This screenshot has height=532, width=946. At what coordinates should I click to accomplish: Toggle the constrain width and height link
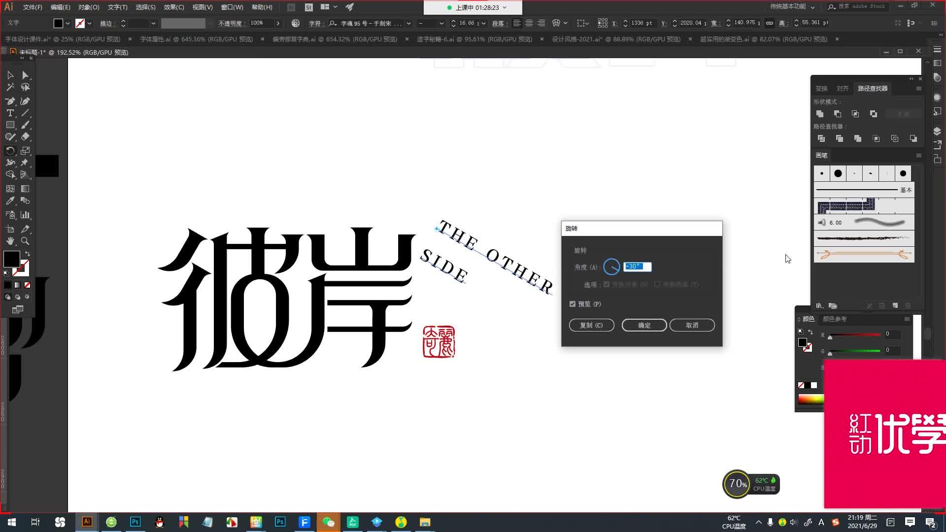coord(769,23)
